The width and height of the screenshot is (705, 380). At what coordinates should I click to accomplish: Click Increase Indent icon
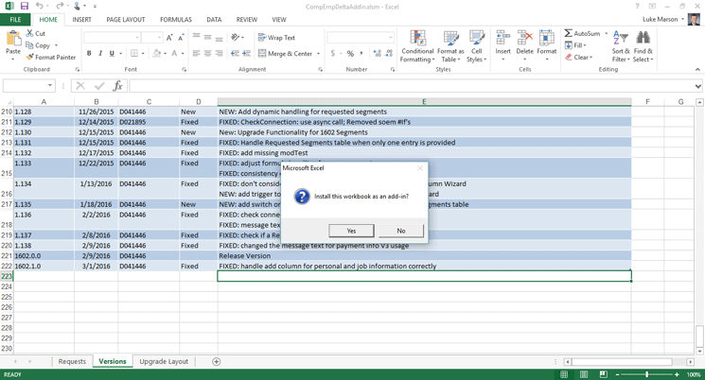(246, 53)
